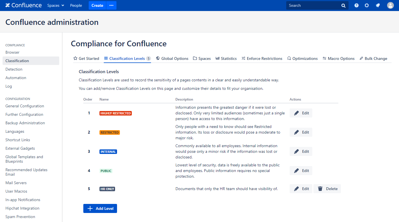399x222 pixels.
Task: Click the HR ONLY grey label
Action: coord(107,189)
